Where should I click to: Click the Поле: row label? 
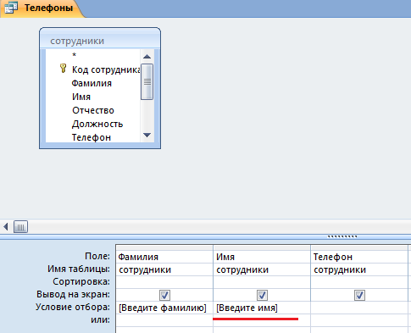click(97, 256)
